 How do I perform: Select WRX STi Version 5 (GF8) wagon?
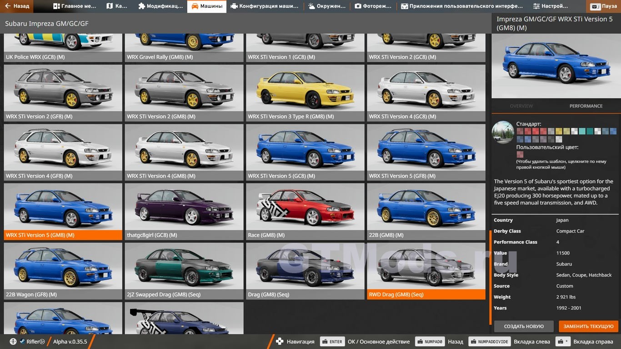pos(426,152)
